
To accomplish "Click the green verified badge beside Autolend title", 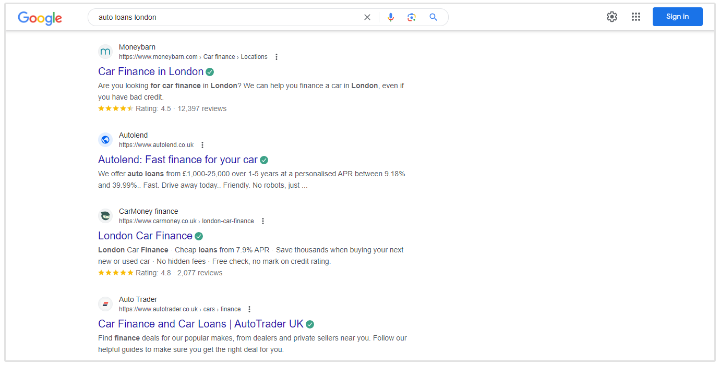I will coord(264,160).
